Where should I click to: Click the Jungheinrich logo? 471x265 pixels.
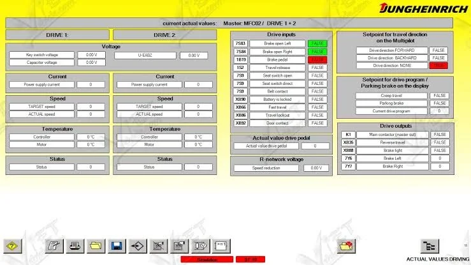[x=423, y=8]
